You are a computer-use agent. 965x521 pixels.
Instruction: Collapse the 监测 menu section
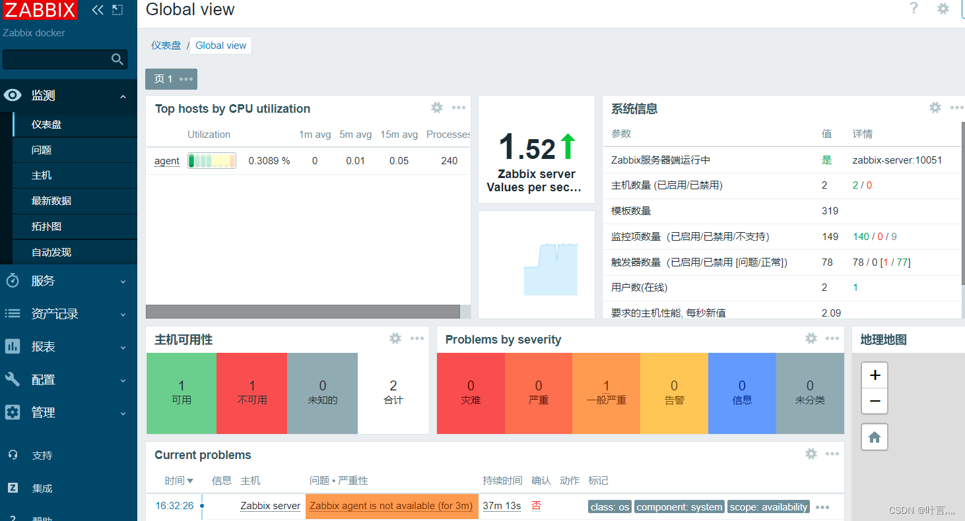pyautogui.click(x=123, y=97)
